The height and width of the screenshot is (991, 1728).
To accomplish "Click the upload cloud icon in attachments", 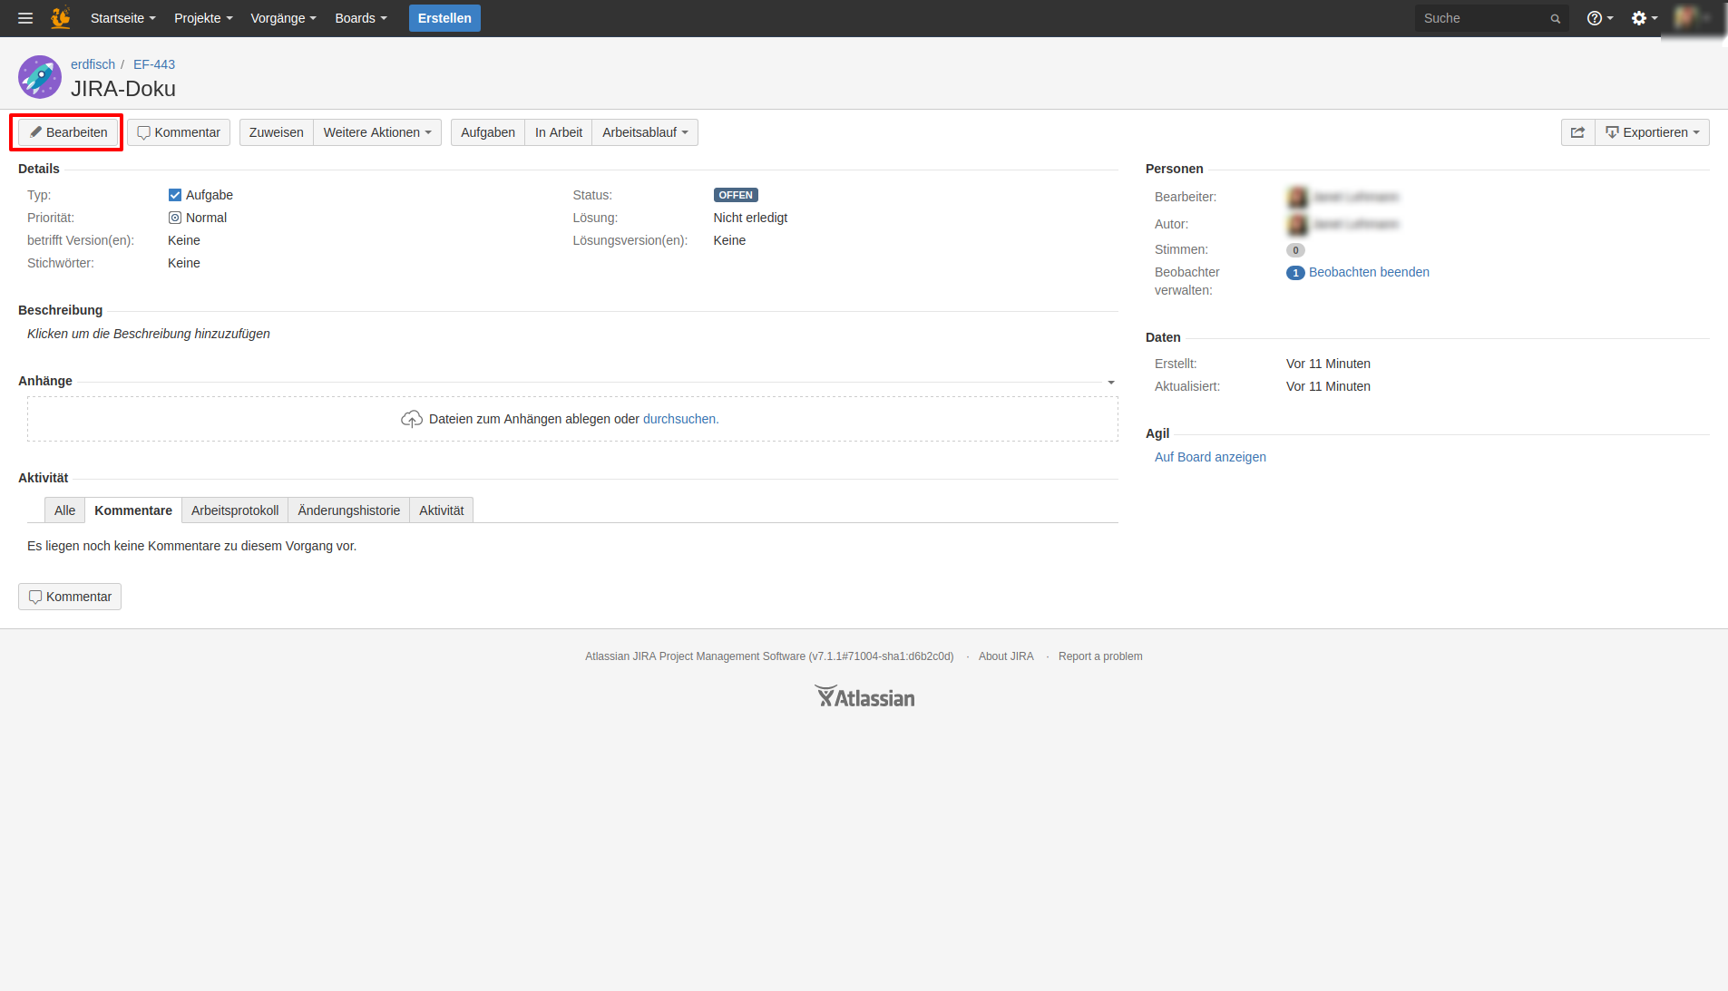I will pos(412,419).
